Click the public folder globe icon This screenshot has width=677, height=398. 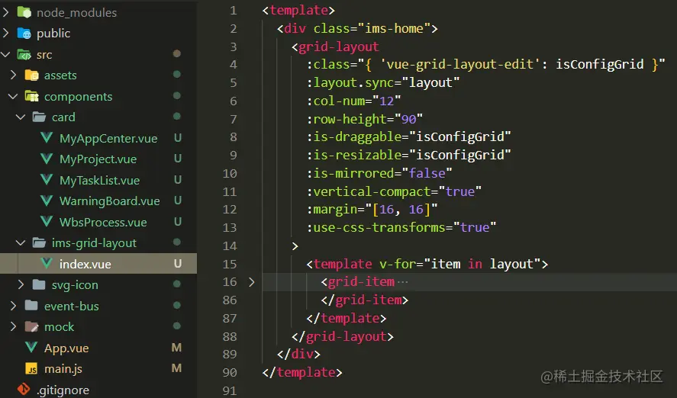click(24, 34)
